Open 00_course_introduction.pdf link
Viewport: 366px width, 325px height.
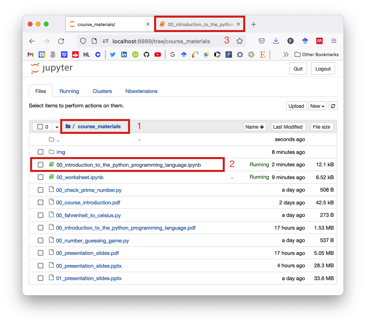tap(88, 203)
